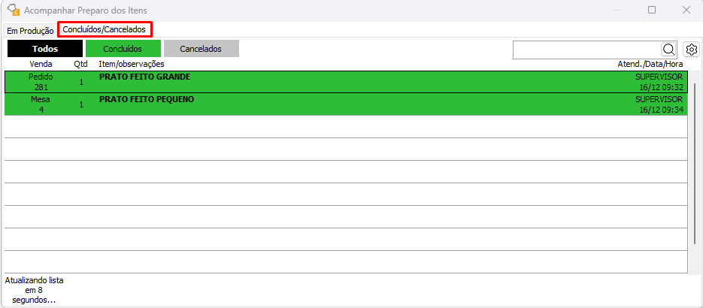Viewport: 703px width, 308px height.
Task: Focus the search text field
Action: [x=586, y=50]
